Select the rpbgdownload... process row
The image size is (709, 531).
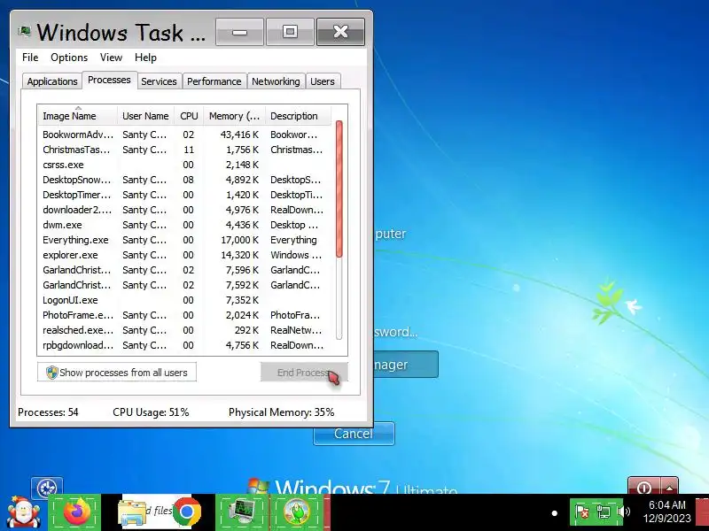[x=184, y=345]
